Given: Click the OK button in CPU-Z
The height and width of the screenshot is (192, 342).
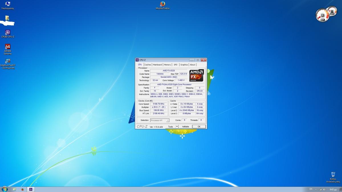Looking at the screenshot, I should [x=199, y=127].
